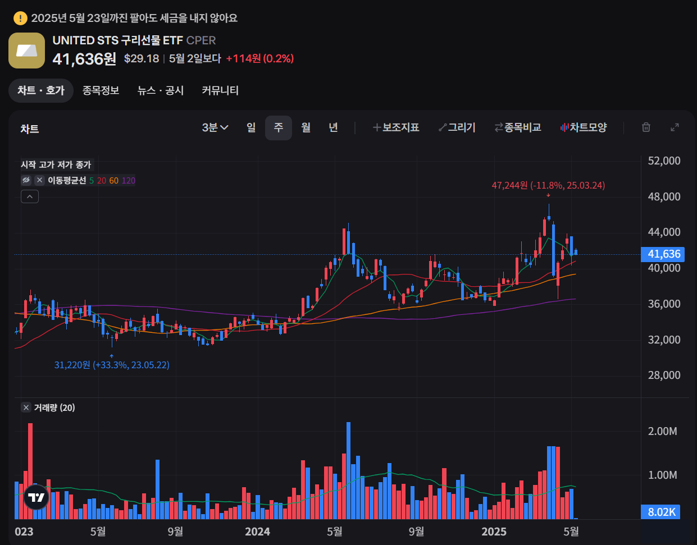
Task: Open the 차트·호가 tab
Action: 41,90
